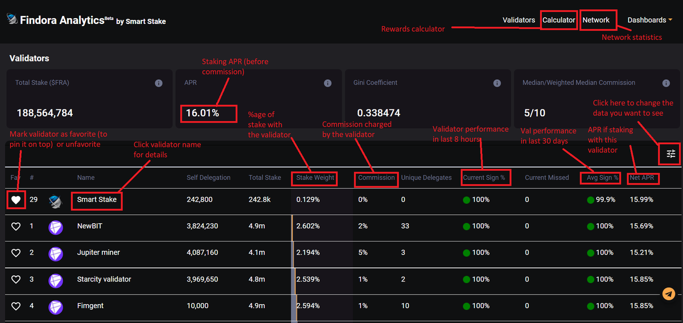This screenshot has height=323, width=683.
Task: Open info icon on Total Stake card
Action: click(159, 83)
